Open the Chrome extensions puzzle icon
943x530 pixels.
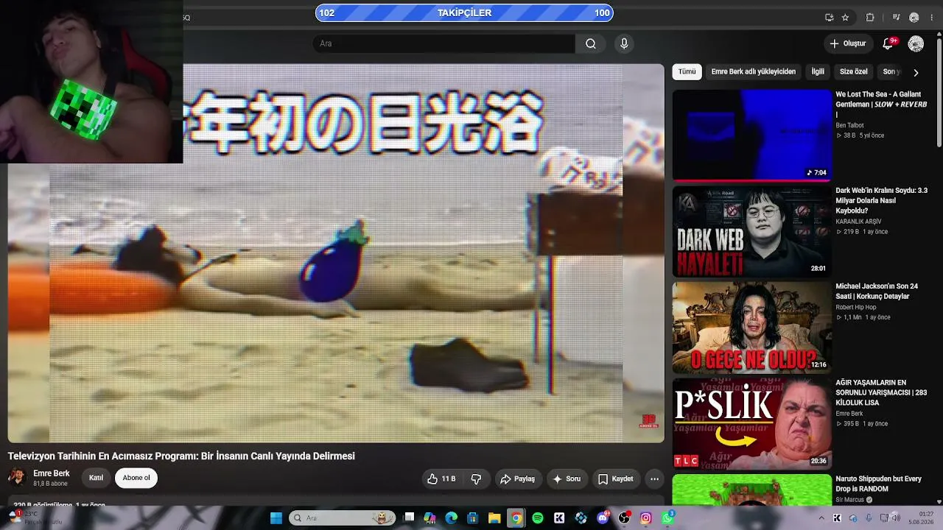tap(870, 18)
